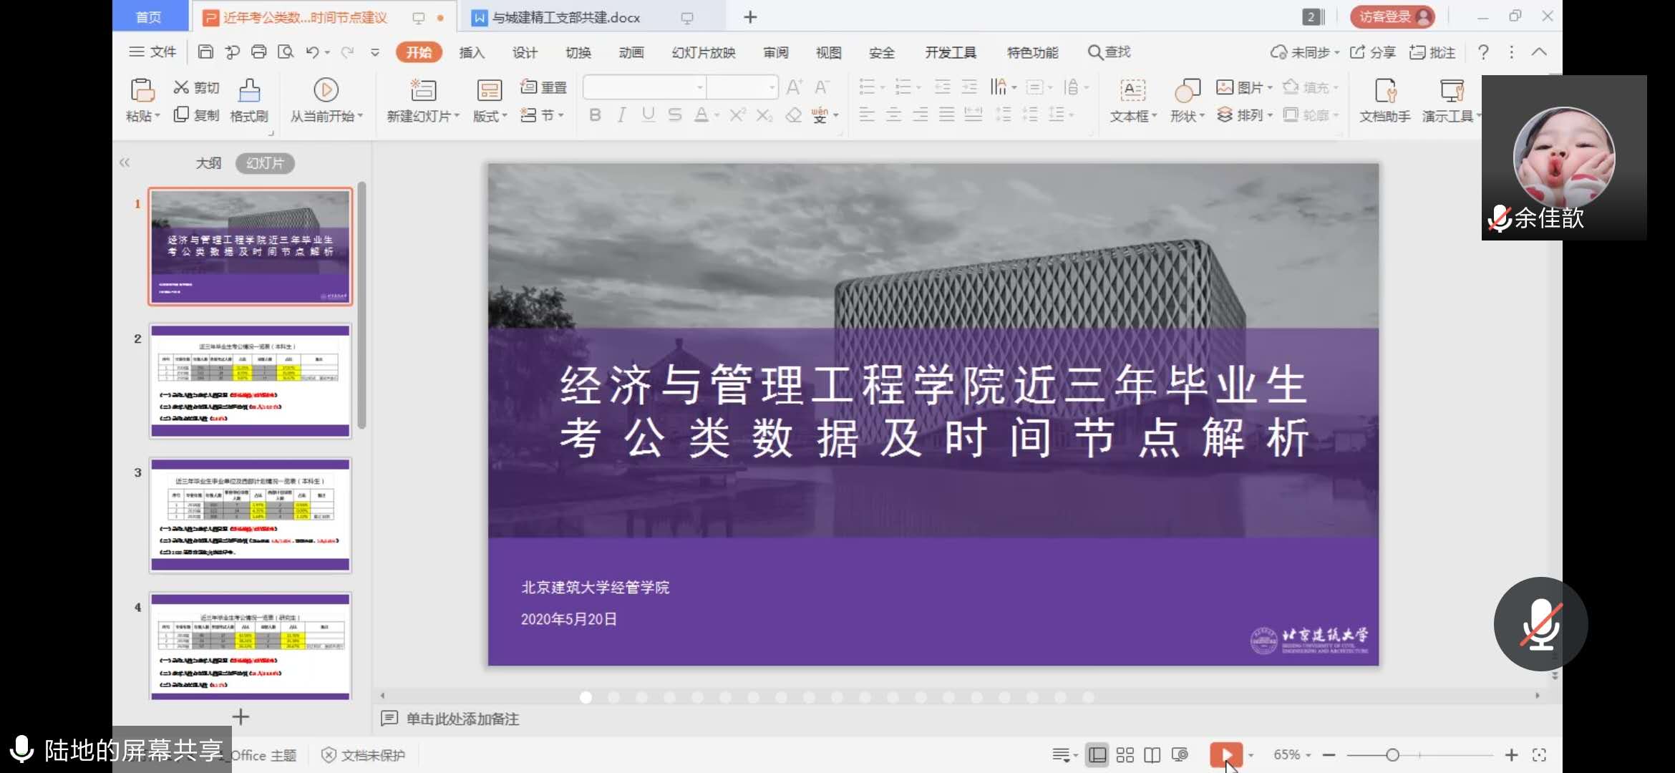Click the 分享 share button
This screenshot has width=1675, height=773.
(x=1373, y=52)
